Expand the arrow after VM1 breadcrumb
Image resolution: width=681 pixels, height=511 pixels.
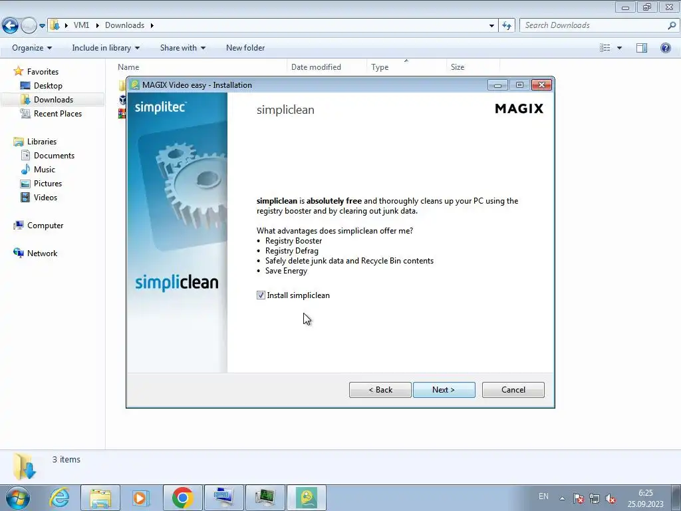(x=97, y=26)
